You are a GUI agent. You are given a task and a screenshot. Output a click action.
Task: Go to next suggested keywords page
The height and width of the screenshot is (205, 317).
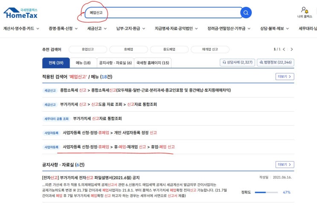[x=291, y=49]
